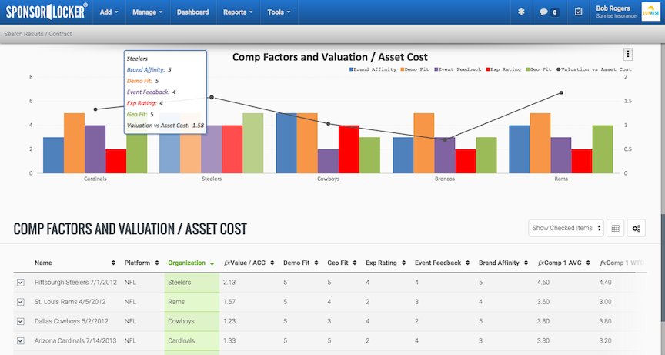This screenshot has width=665, height=355.
Task: Open the Show Checked Items dropdown
Action: pyautogui.click(x=566, y=228)
